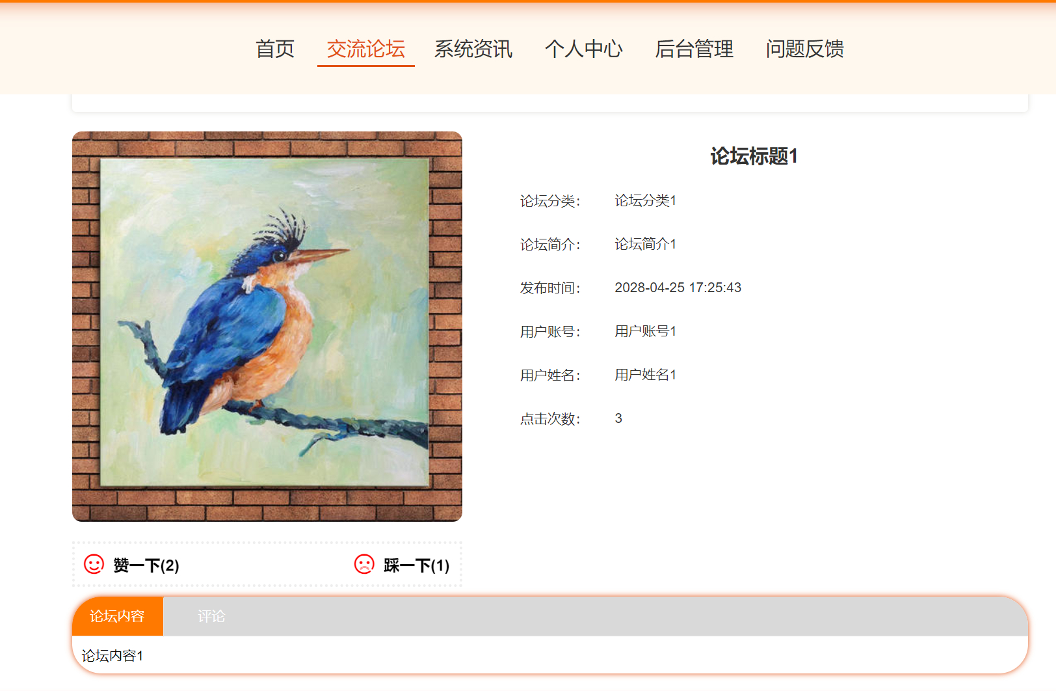The height and width of the screenshot is (691, 1056).
Task: Click the 用户账号1 account value
Action: [646, 331]
